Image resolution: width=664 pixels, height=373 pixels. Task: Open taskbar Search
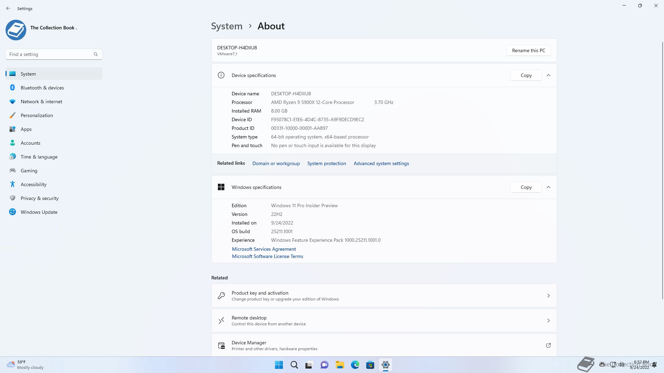[x=294, y=365]
